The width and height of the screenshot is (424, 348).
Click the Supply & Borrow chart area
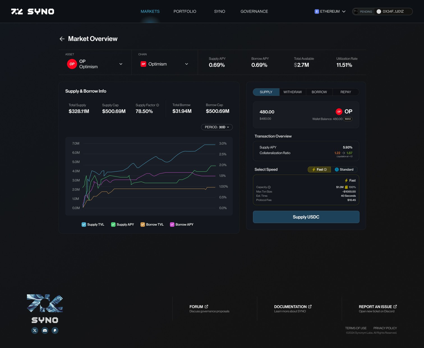pyautogui.click(x=149, y=176)
